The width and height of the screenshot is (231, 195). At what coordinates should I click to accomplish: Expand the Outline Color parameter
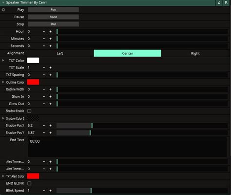coord(3,82)
